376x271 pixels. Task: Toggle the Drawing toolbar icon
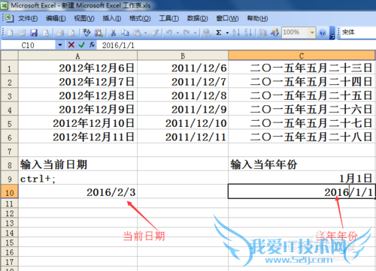tap(274, 32)
